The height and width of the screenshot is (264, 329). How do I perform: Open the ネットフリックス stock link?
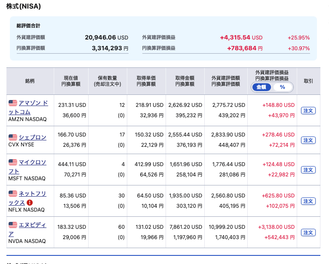click(x=33, y=194)
